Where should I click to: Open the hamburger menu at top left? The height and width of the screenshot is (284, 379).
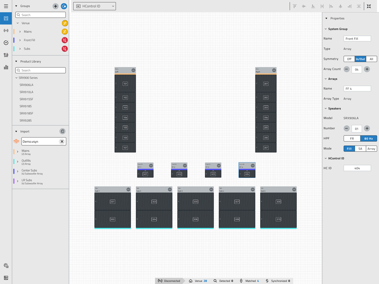[6, 6]
